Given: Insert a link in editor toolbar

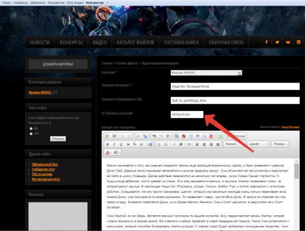Looking at the screenshot, I should (154, 136).
